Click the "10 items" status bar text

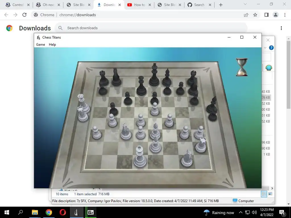point(62,194)
